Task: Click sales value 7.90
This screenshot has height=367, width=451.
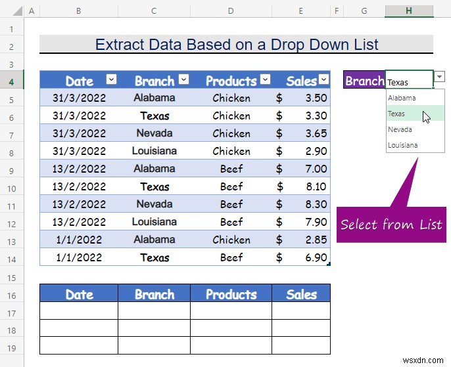Action: point(316,222)
